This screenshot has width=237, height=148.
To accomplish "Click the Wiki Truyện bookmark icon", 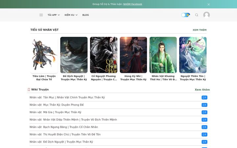I will click(x=29, y=89).
